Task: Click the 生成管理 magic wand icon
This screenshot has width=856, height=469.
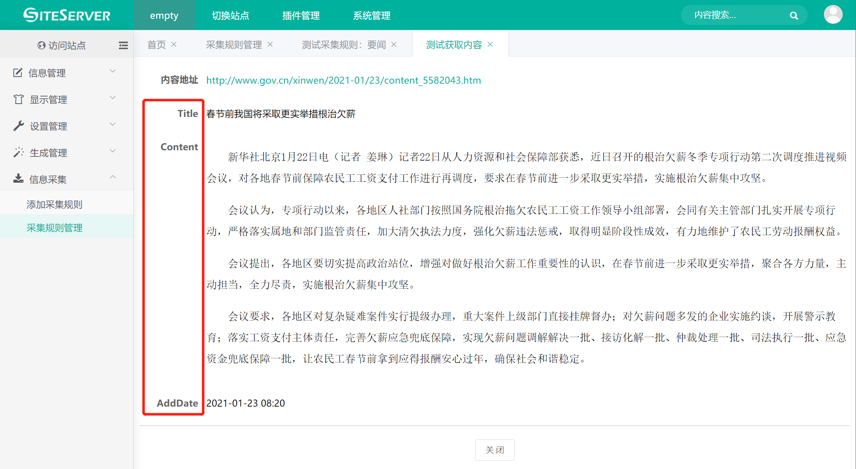Action: click(x=18, y=152)
